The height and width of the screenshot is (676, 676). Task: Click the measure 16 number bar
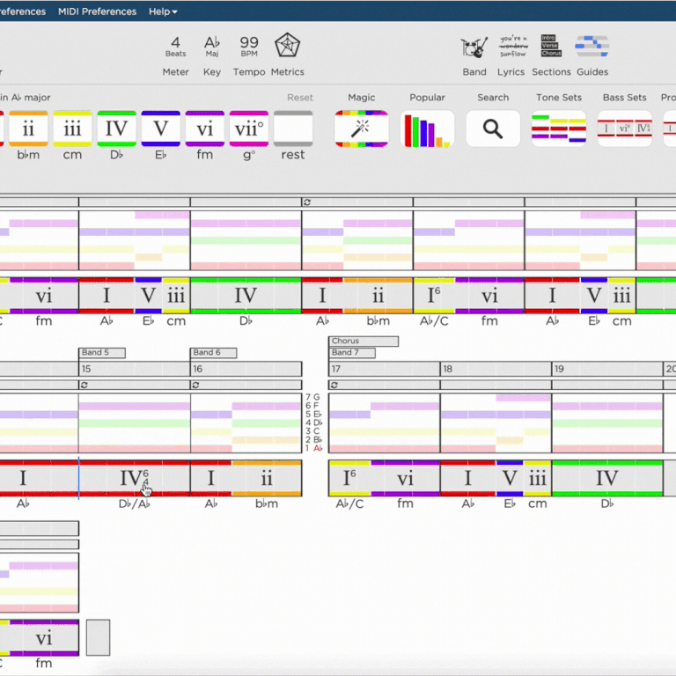[x=246, y=369]
